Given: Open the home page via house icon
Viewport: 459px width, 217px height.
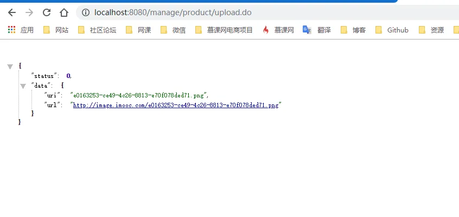Looking at the screenshot, I should coord(64,12).
